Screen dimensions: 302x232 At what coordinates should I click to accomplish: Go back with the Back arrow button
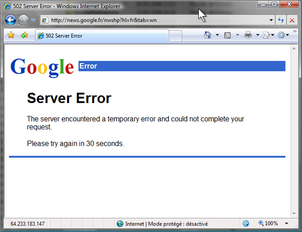(x=10, y=20)
